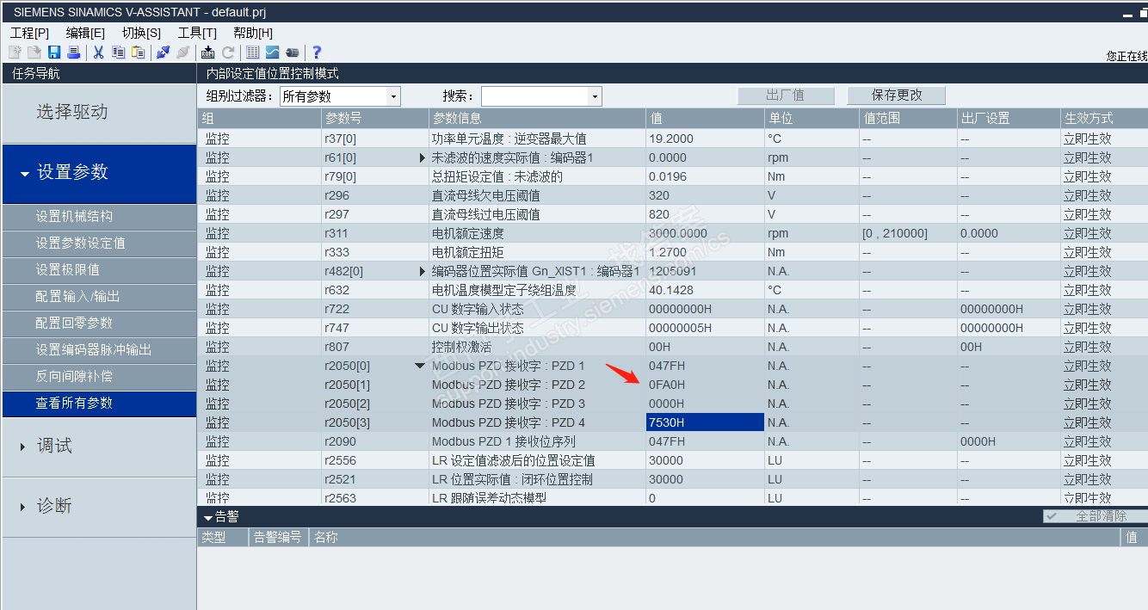Image resolution: width=1148 pixels, height=610 pixels.
Task: Click the New Project toolbar icon
Action: click(x=15, y=52)
